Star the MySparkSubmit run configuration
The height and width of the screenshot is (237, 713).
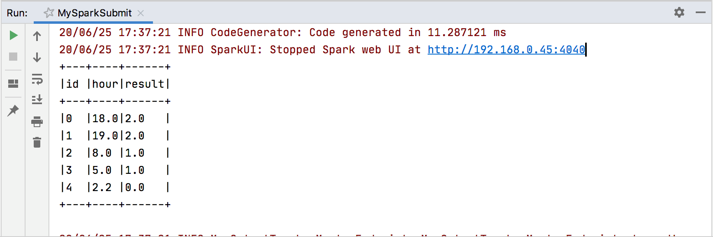49,13
